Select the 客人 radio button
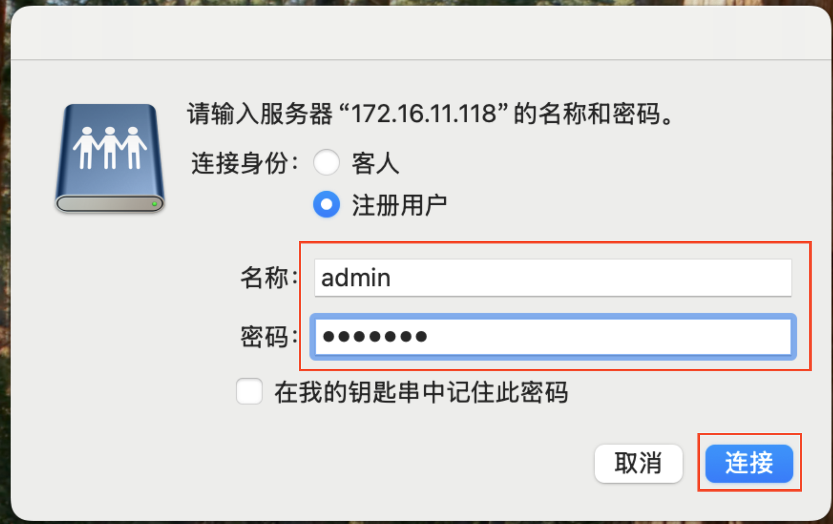This screenshot has width=833, height=524. pyautogui.click(x=326, y=163)
